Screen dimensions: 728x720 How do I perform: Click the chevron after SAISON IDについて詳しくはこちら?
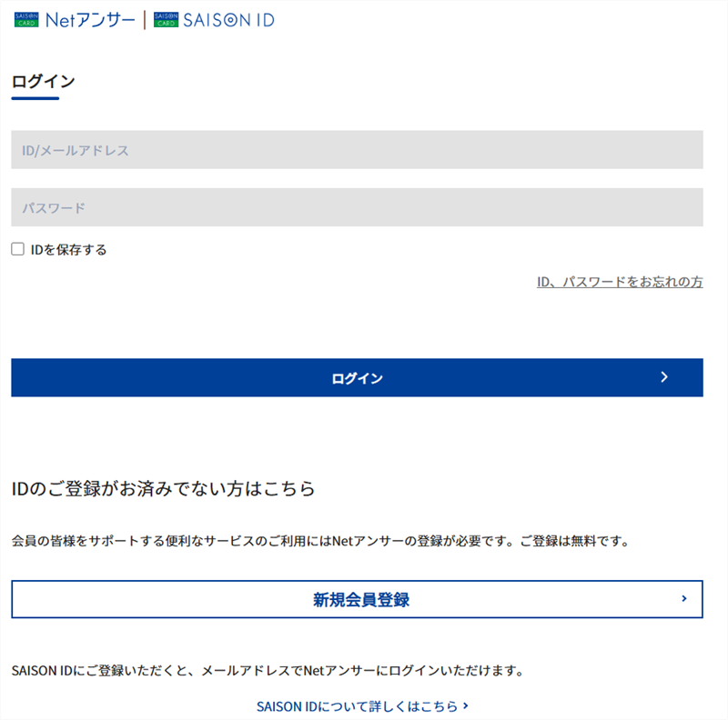coord(466,705)
